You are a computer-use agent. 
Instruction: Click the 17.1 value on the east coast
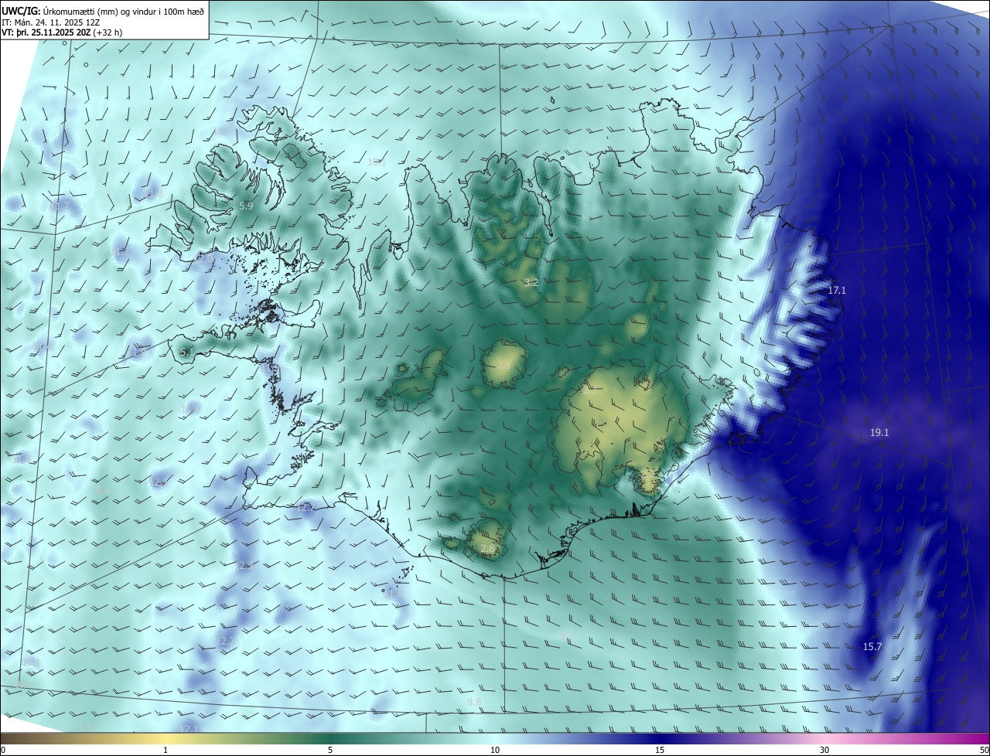click(837, 291)
